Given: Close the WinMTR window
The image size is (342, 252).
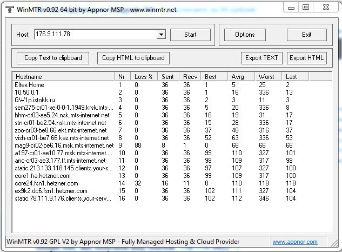Looking at the screenshot, I should coord(326,7).
